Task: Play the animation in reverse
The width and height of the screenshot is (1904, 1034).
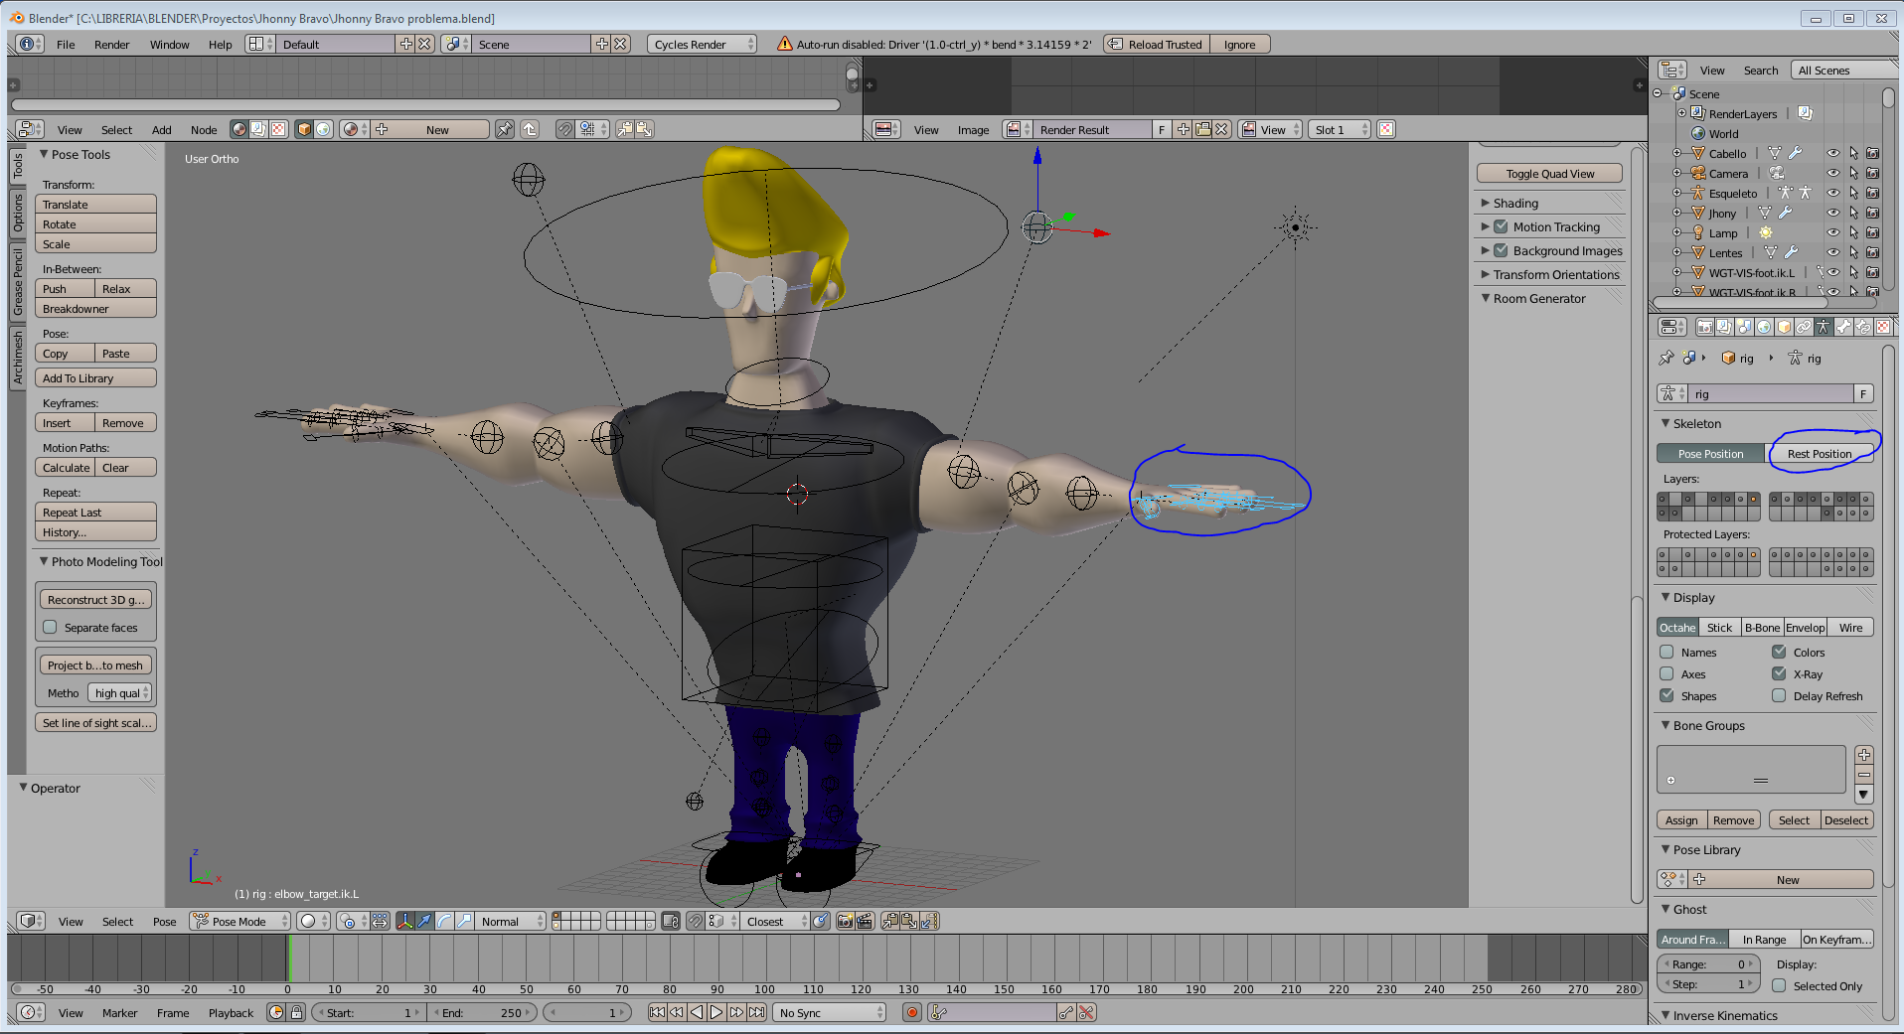Action: (697, 1012)
